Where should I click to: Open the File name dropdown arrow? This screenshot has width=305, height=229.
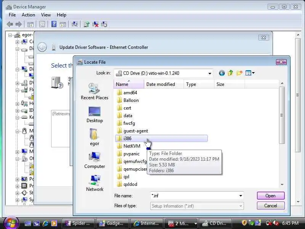pyautogui.click(x=241, y=196)
